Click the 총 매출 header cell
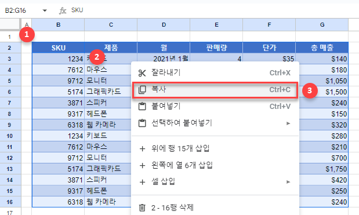 tap(322, 48)
